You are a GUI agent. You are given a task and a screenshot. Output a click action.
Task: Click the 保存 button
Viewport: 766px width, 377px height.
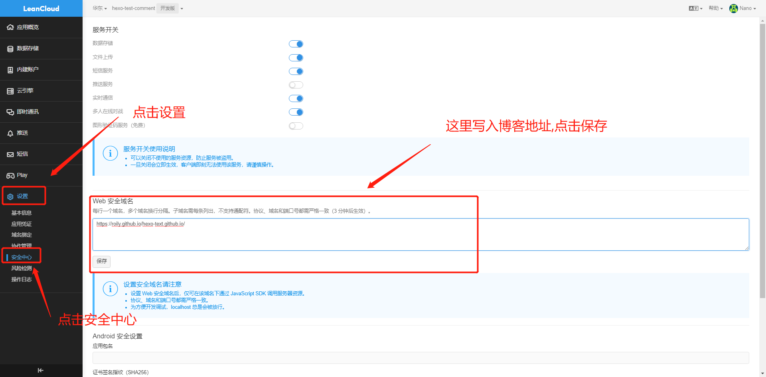(x=102, y=261)
